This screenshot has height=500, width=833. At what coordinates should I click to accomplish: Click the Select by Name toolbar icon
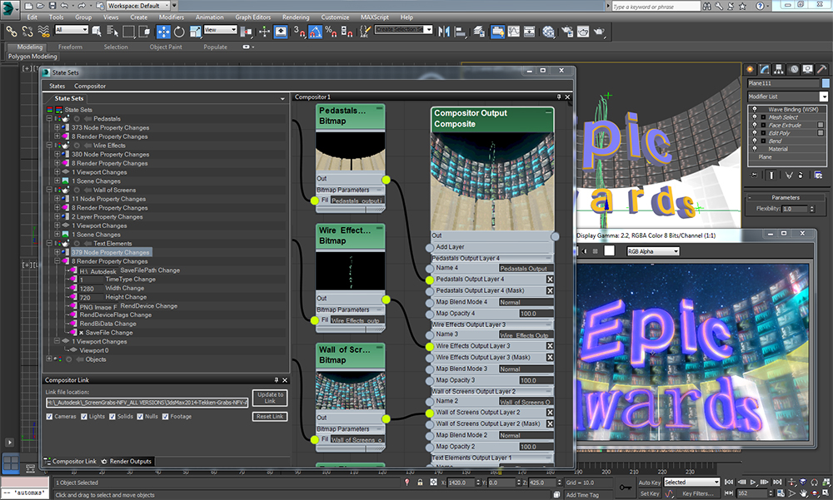click(x=112, y=32)
